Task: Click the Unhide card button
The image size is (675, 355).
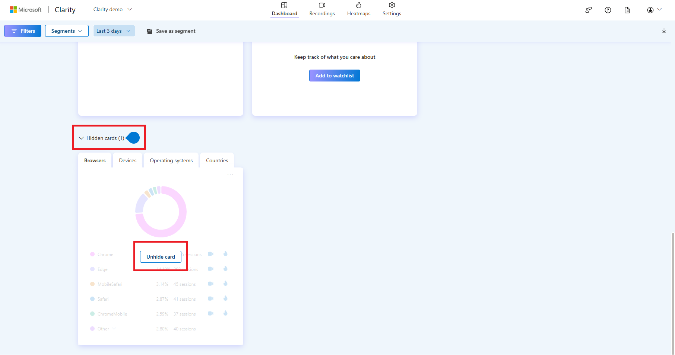Action: 161,257
